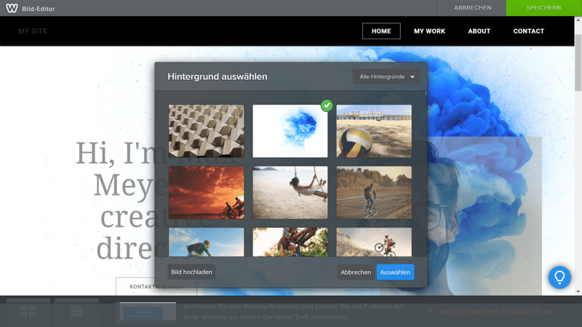Choose the red sunset cyclists background
This screenshot has width=582, height=327.
tap(207, 193)
